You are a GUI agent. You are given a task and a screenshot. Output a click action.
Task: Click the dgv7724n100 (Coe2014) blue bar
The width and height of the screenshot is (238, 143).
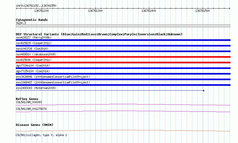point(123,68)
